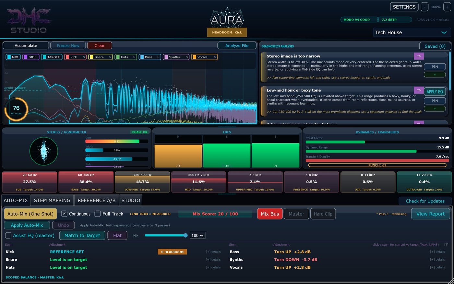The image size is (454, 284).
Task: Click the TO tag on Stereo image card
Action: pyautogui.click(x=419, y=56)
